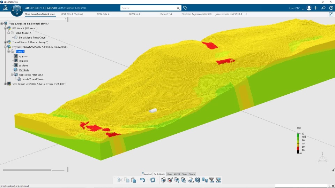The width and height of the screenshot is (335, 188).
Task: Collapse the tree panel with left chevron
Action: (66, 19)
